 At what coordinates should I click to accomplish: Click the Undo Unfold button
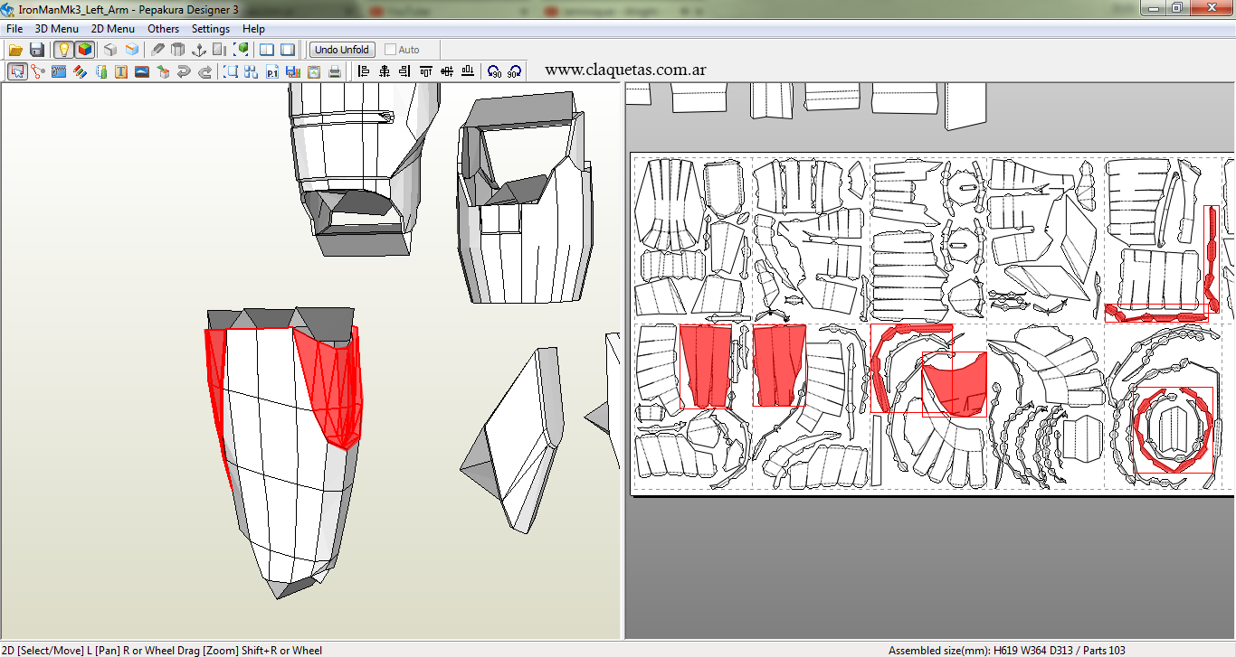pos(342,50)
